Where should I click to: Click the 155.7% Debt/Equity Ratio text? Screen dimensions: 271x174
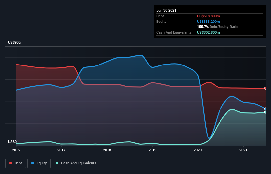tap(218, 27)
